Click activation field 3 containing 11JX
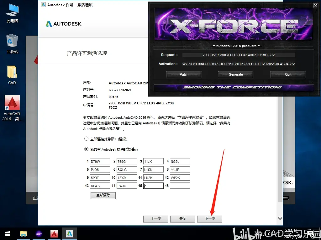 point(153,162)
